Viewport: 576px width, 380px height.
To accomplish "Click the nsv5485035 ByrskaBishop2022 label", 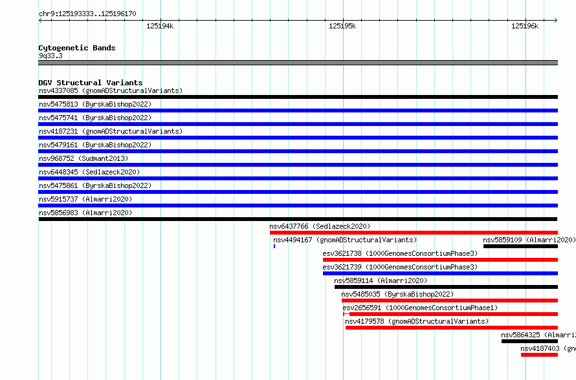I will point(397,294).
